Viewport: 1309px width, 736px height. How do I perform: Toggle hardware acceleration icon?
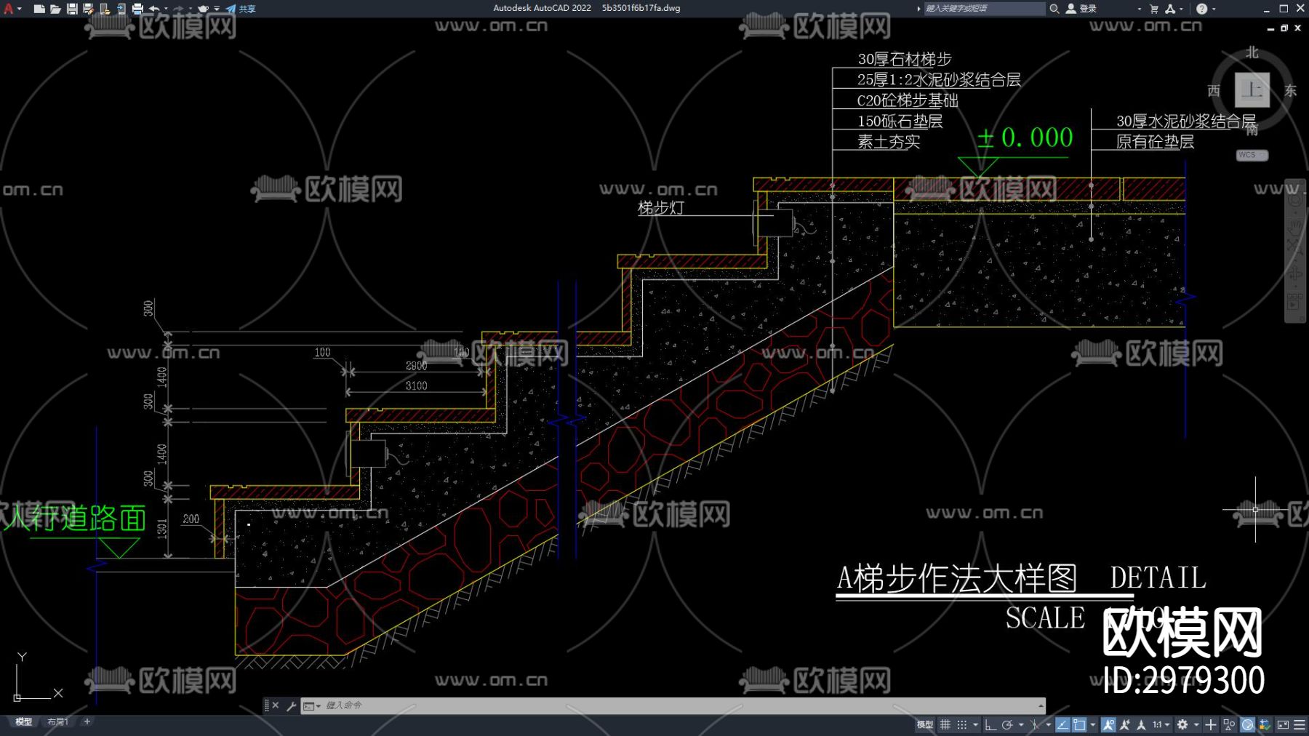(1247, 724)
